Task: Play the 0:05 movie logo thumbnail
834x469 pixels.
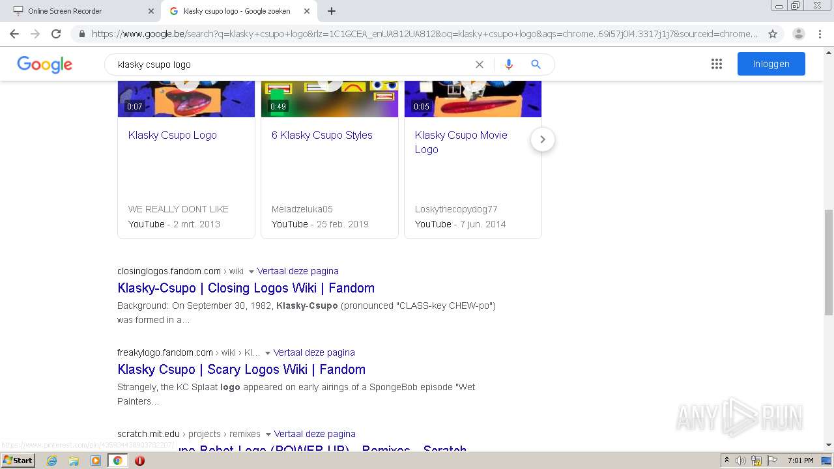Action: click(473, 99)
